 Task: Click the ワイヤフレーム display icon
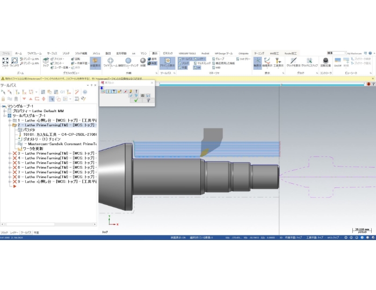pyautogui.click(x=110, y=61)
